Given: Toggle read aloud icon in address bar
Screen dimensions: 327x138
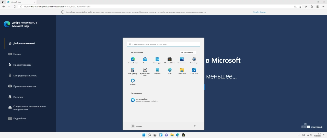Looking at the screenshot, I should [295, 6].
